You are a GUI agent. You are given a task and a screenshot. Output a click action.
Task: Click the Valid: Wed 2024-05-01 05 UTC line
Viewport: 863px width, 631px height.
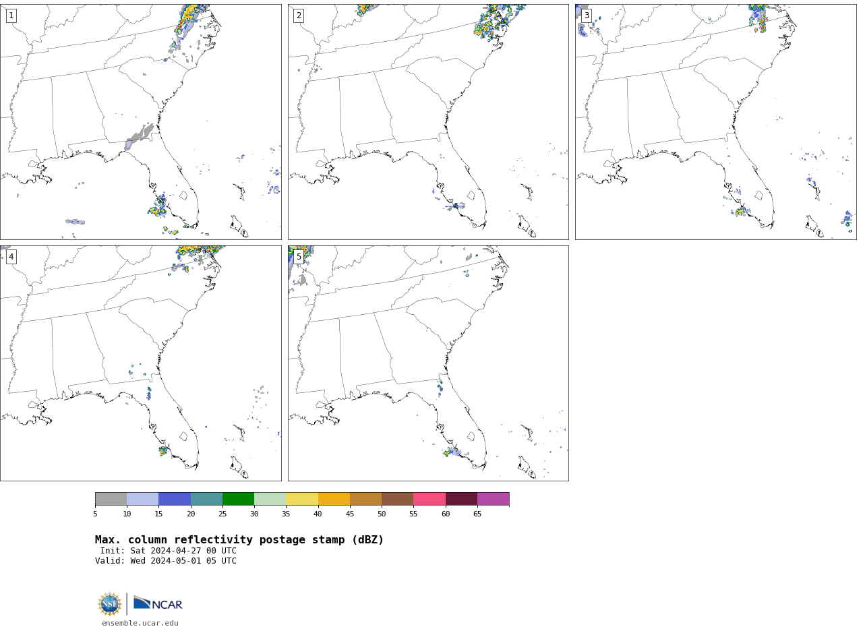[166, 561]
